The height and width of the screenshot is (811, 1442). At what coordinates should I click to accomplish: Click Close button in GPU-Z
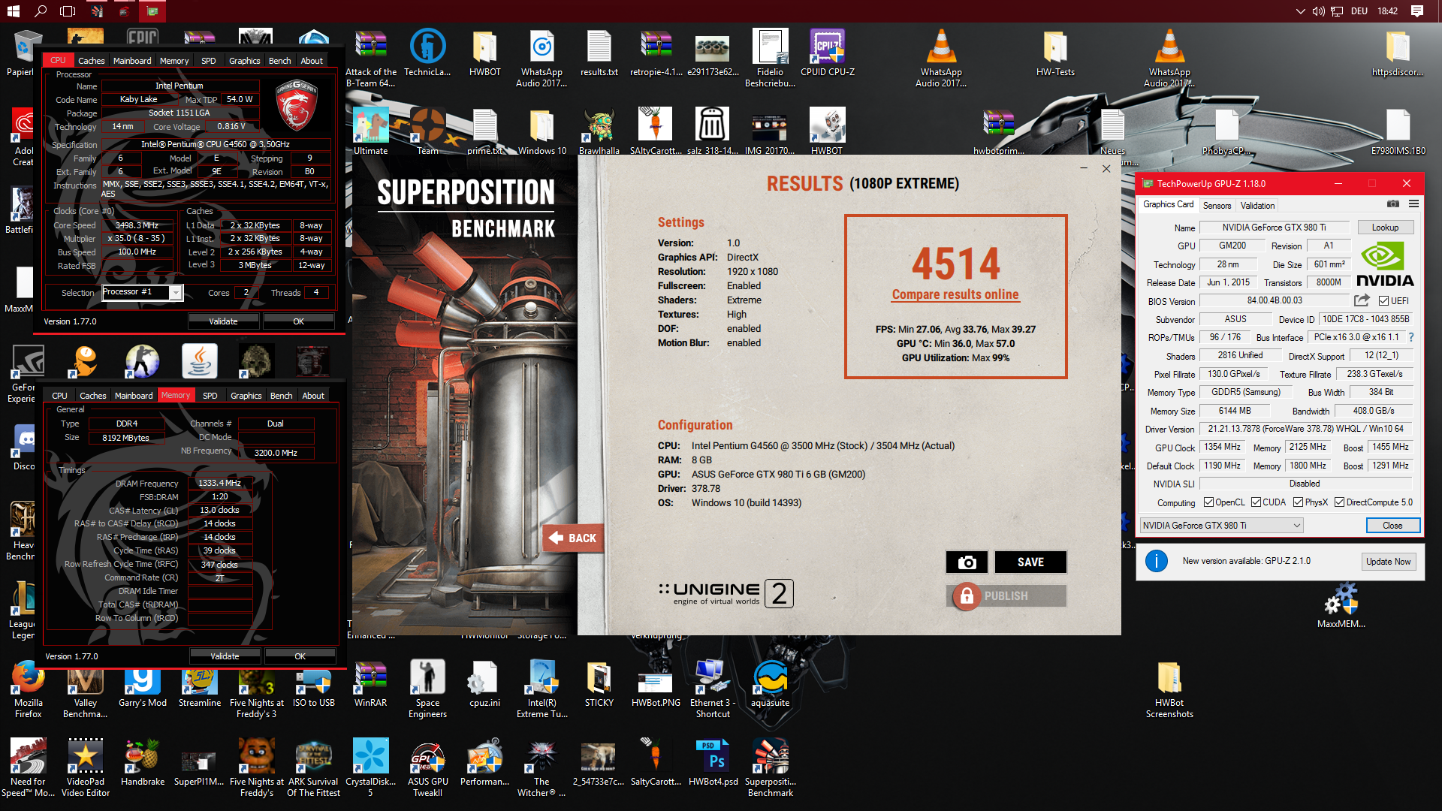point(1392,526)
